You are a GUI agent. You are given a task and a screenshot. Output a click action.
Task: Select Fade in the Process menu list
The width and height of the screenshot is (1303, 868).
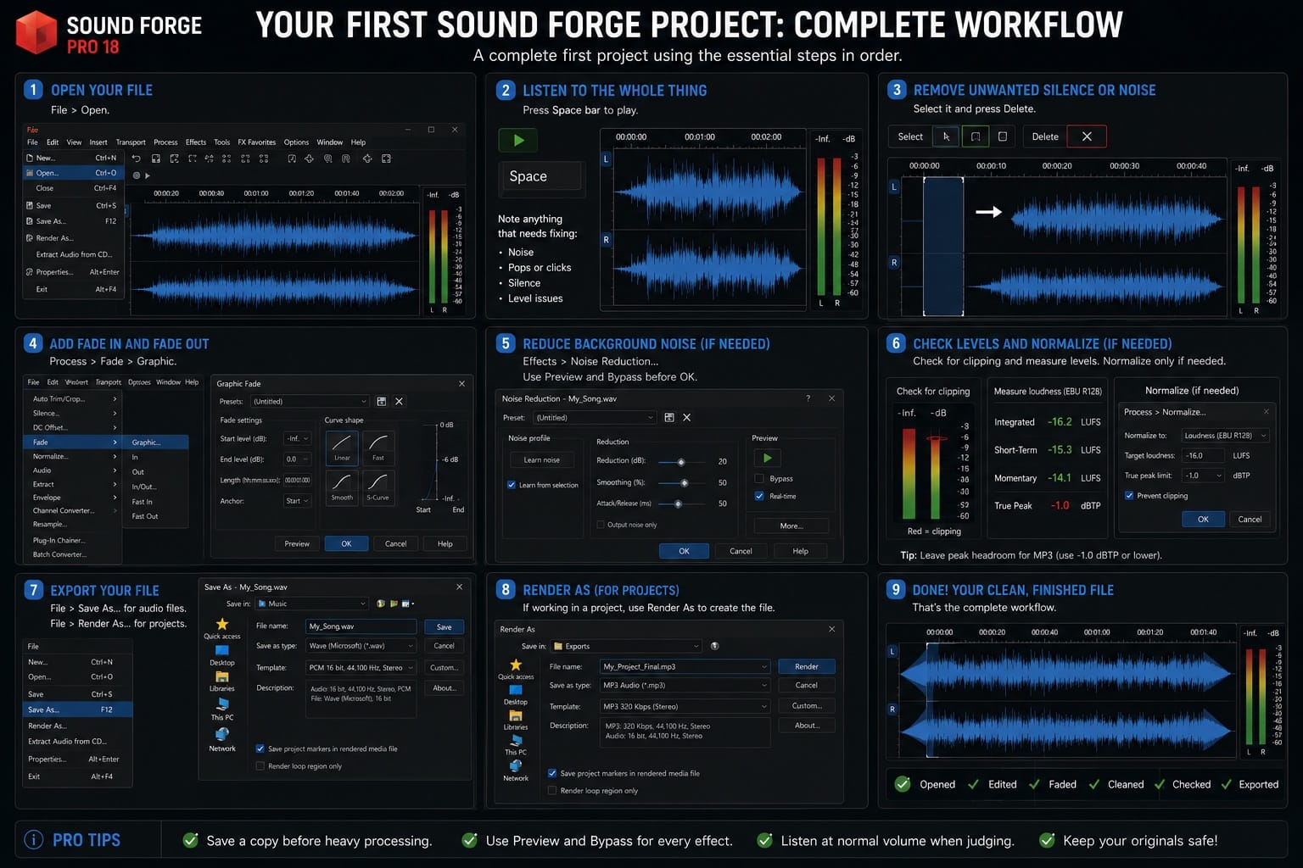tap(73, 442)
